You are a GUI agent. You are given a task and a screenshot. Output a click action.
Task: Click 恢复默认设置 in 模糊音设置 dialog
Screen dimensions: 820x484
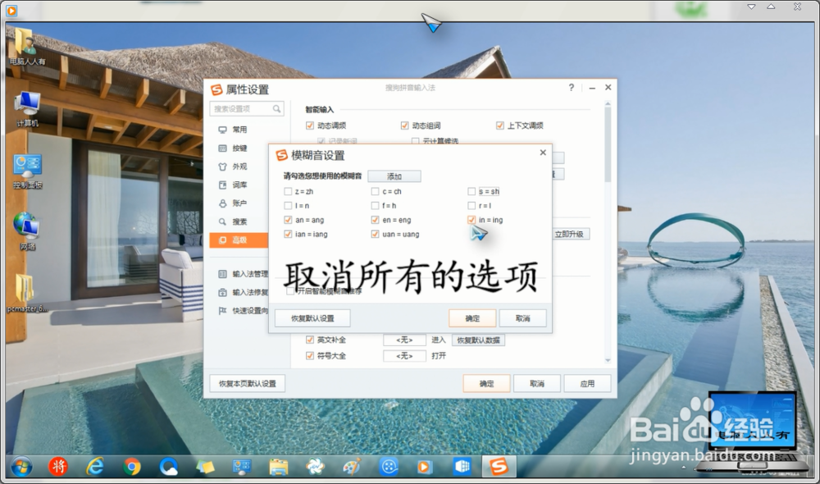click(312, 318)
